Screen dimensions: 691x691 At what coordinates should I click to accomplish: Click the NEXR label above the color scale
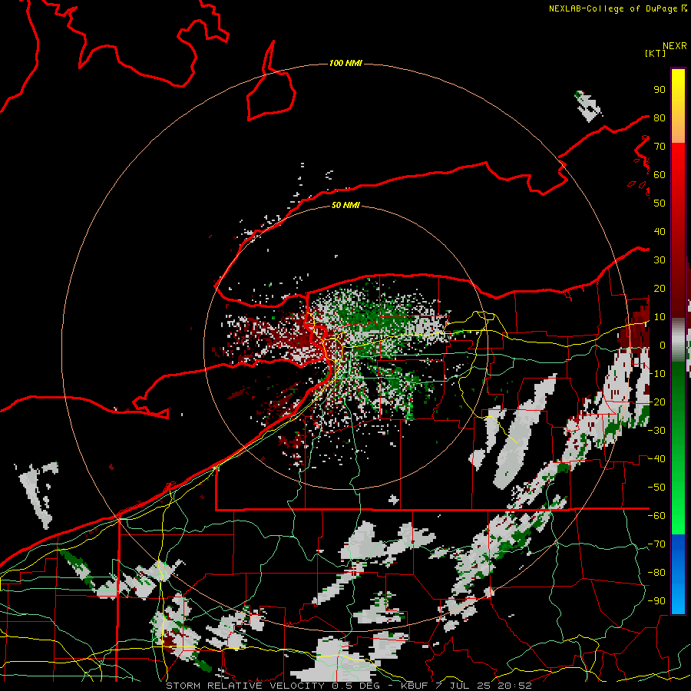(675, 46)
